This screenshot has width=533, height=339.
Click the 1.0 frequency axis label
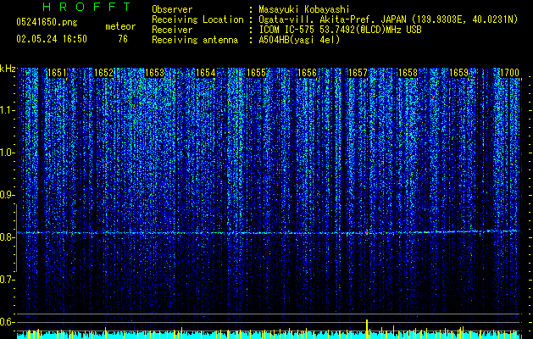(x=7, y=153)
